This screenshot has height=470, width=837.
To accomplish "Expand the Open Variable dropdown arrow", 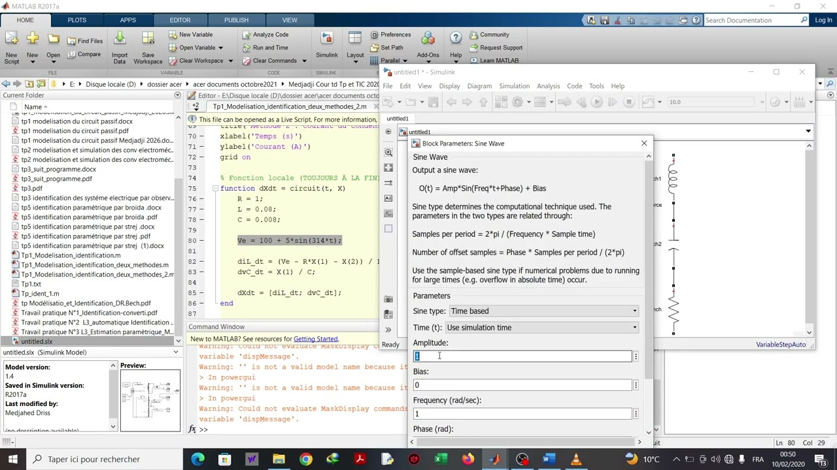I will (220, 48).
